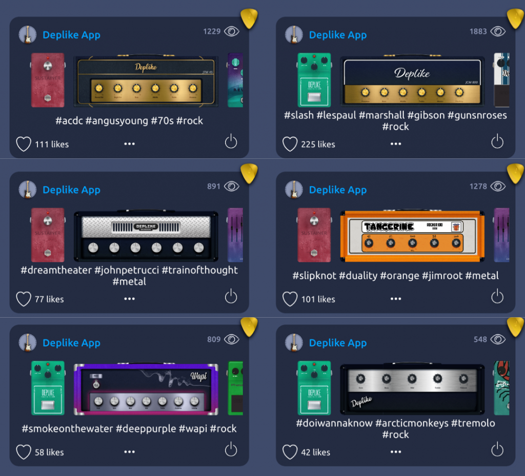The width and height of the screenshot is (525, 476).
Task: Select green Deplike pedal in #doiwannaknow preset
Action: coord(314,388)
